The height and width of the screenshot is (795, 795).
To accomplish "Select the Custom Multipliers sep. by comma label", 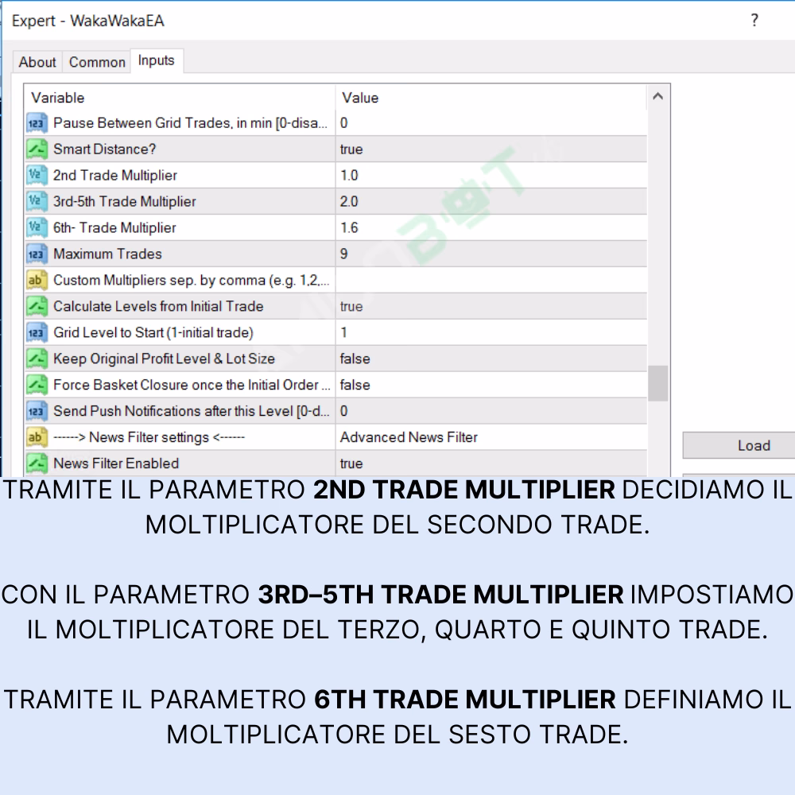I will click(191, 281).
